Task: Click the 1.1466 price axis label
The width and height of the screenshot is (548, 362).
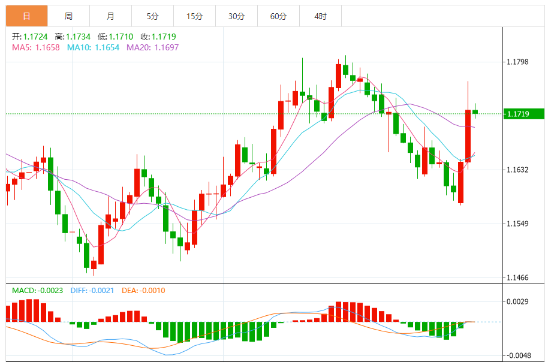Action: pyautogui.click(x=517, y=277)
